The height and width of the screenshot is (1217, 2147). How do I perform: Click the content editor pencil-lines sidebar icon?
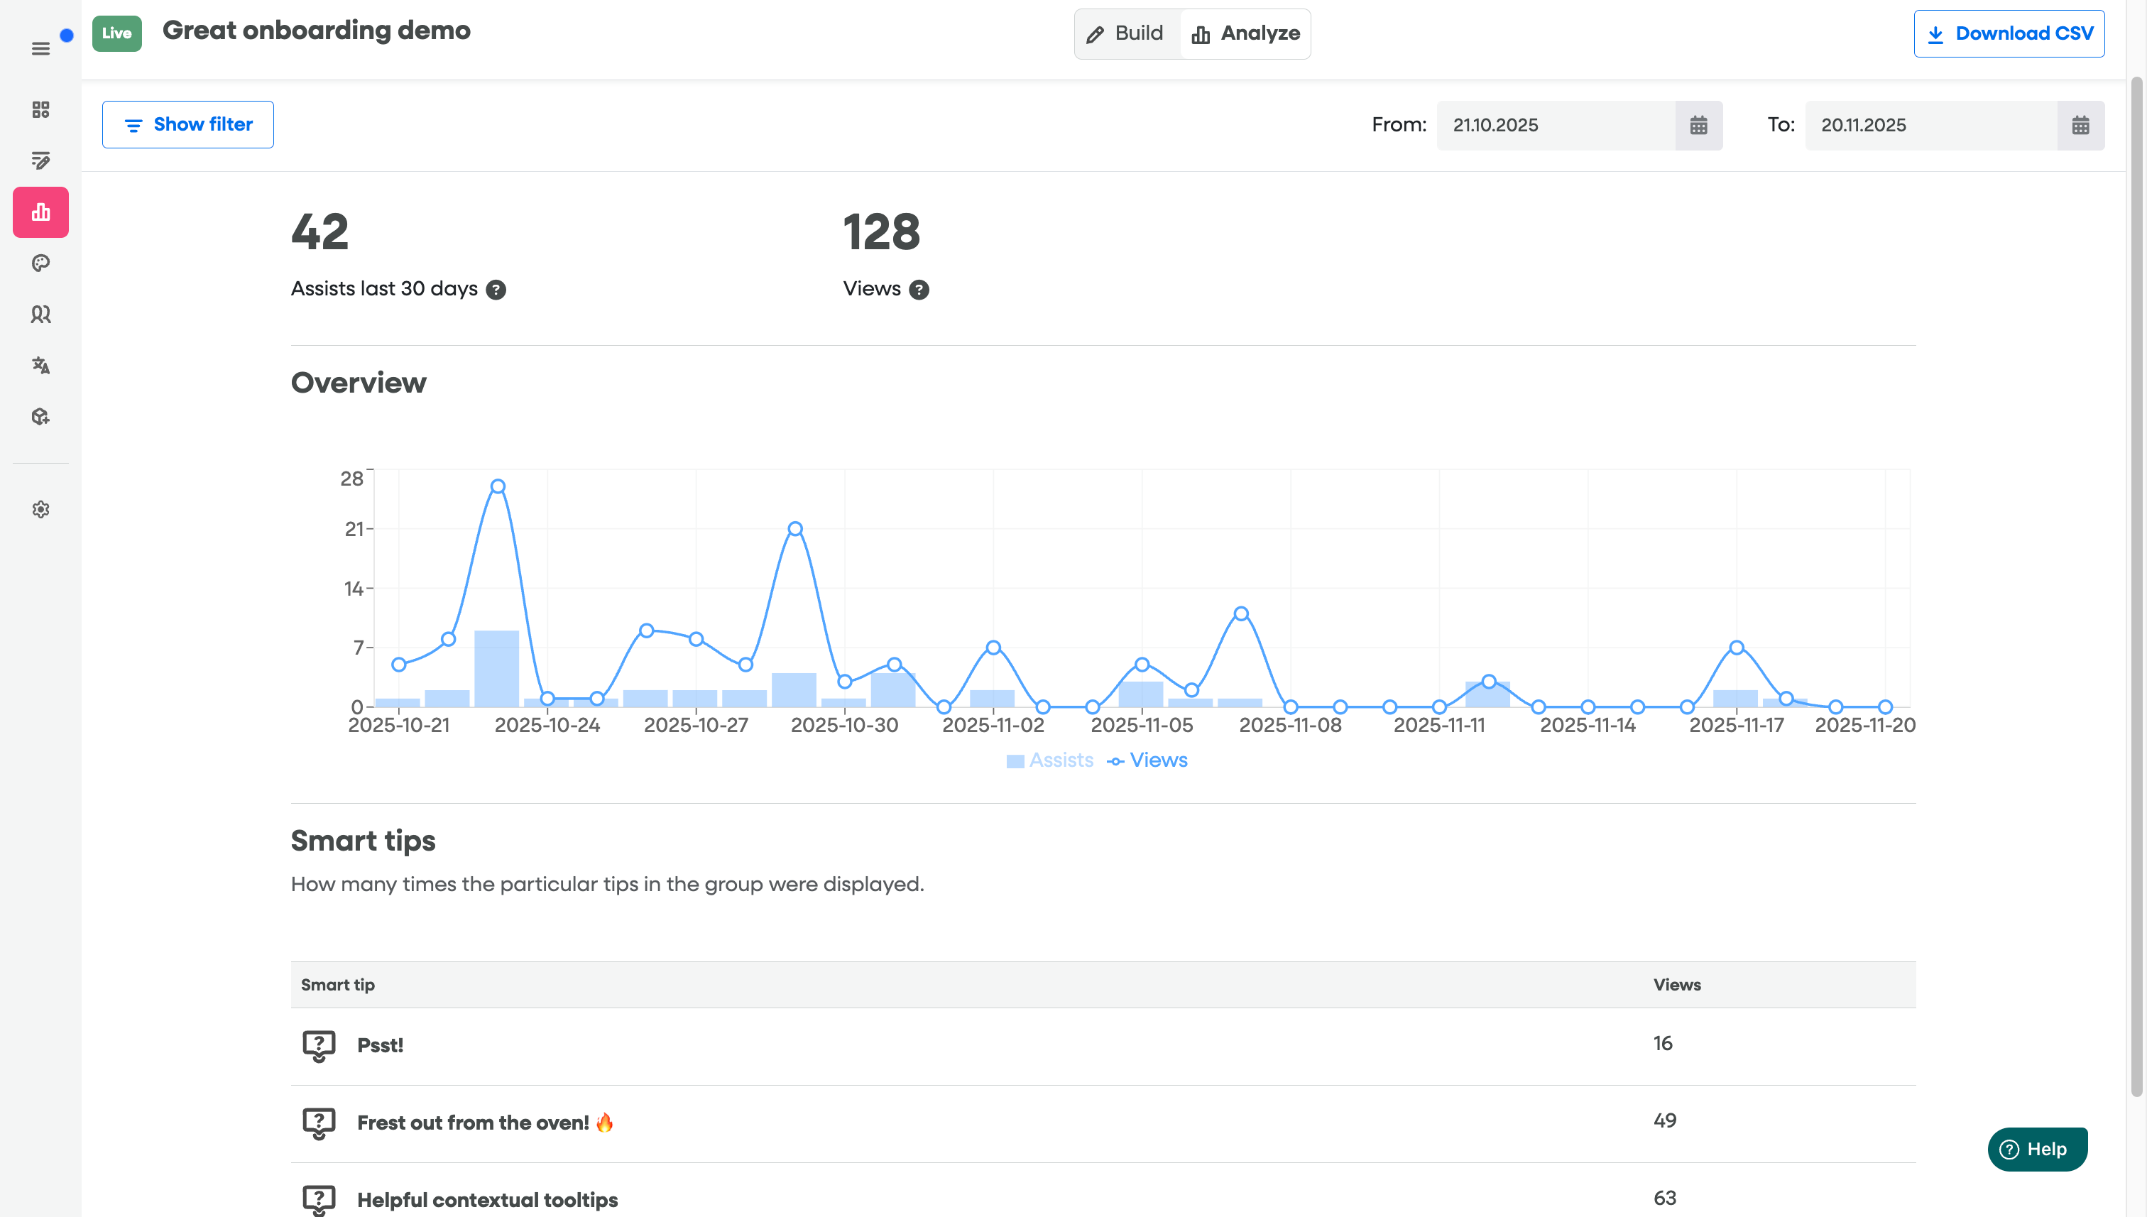click(40, 160)
